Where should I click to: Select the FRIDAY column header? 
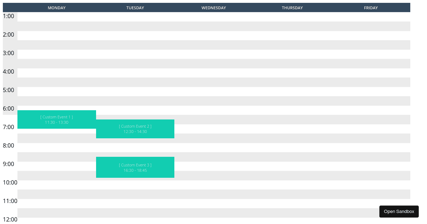coord(371,7)
